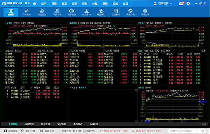Switch to the 板块监测 bottom tab

[x=29, y=124]
